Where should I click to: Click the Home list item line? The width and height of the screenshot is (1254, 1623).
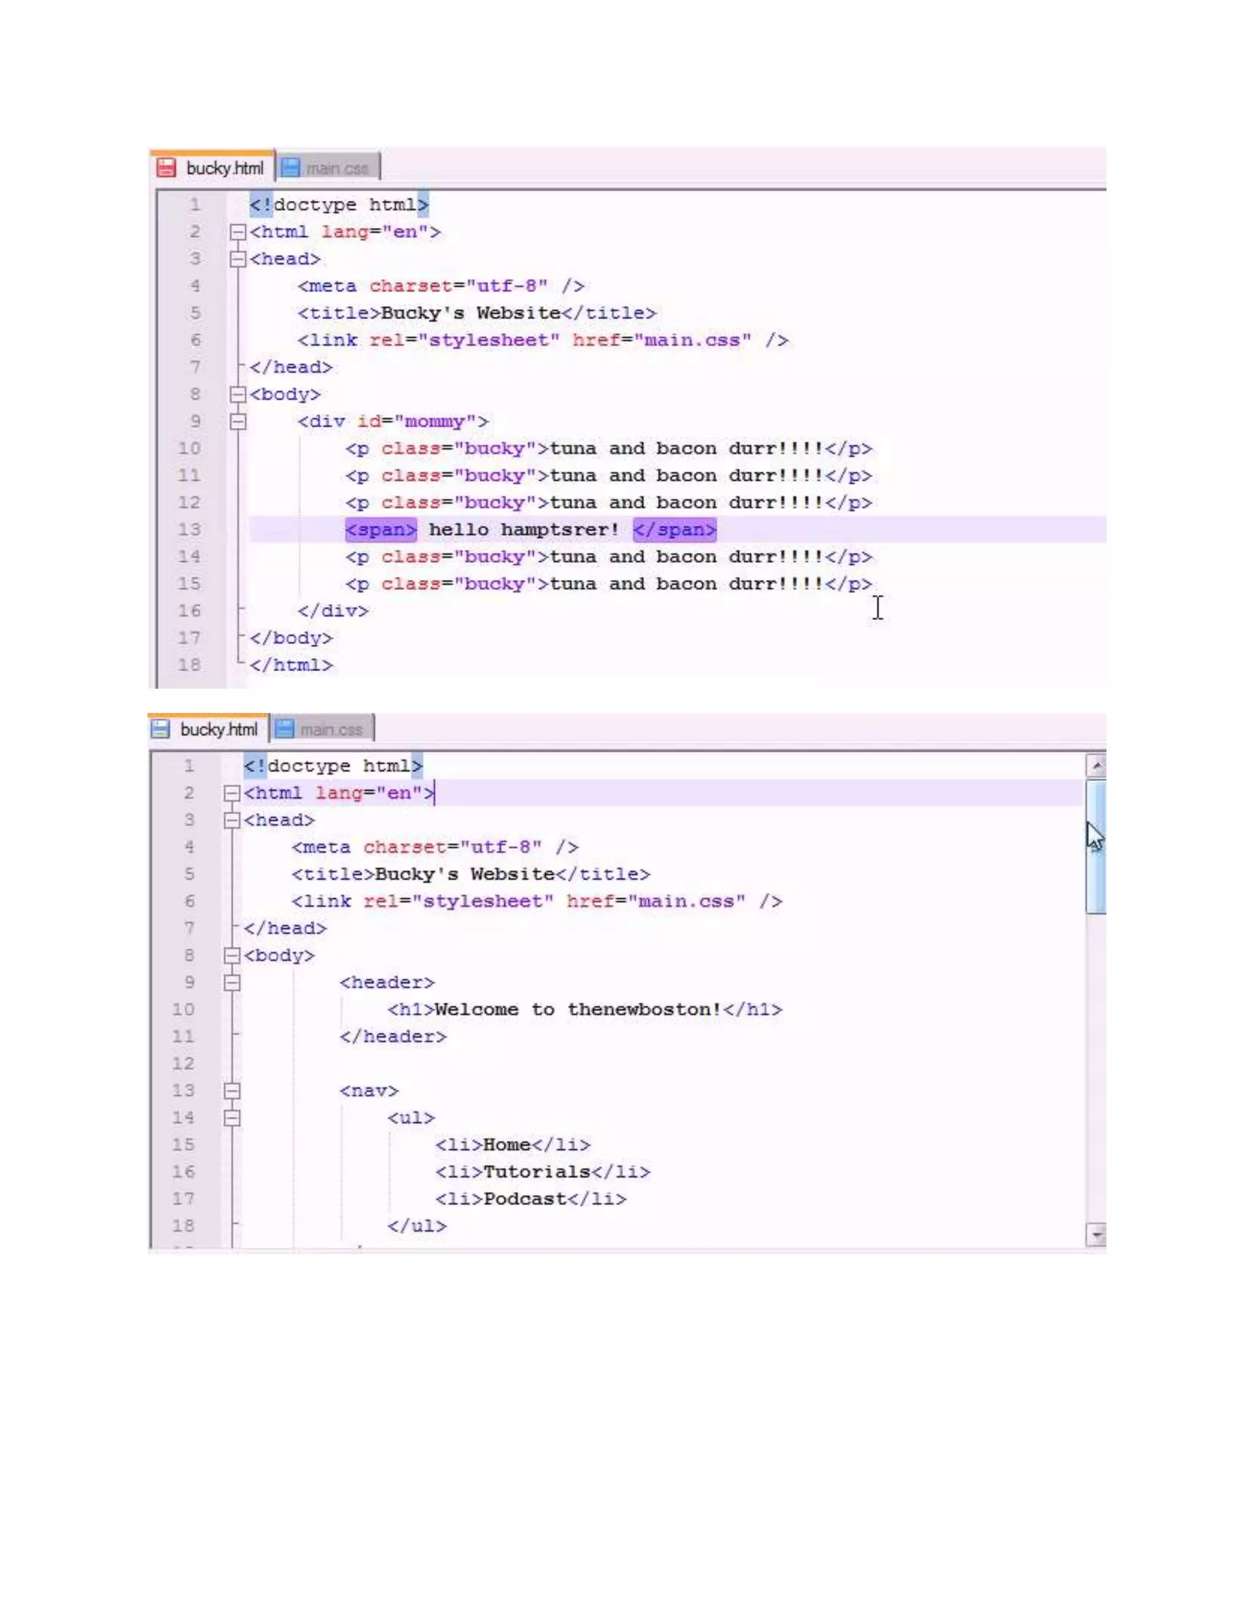pos(512,1145)
